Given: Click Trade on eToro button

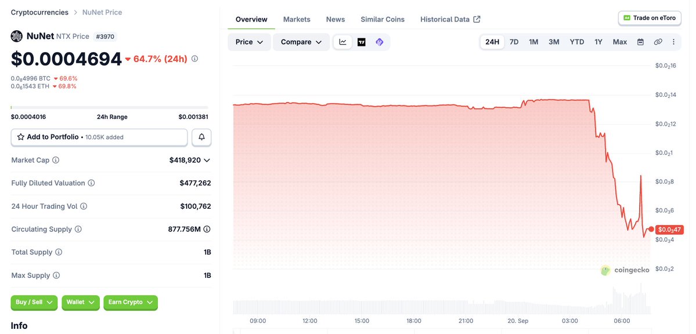Looking at the screenshot, I should [650, 18].
